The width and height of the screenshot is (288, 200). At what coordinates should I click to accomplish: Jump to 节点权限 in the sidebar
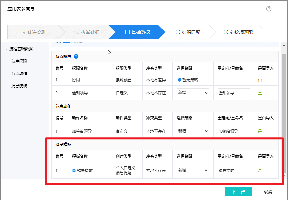[x=19, y=61]
